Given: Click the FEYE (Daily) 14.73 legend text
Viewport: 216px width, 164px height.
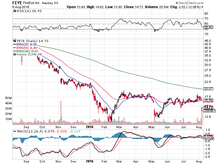Looking at the screenshot, I should (x=33, y=41).
